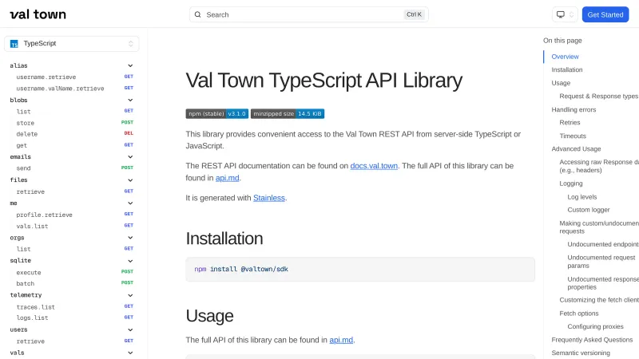
Task: Follow the Stainless link
Action: click(x=269, y=198)
